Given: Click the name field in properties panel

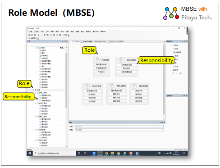Looking at the screenshot, I should click(x=119, y=127).
